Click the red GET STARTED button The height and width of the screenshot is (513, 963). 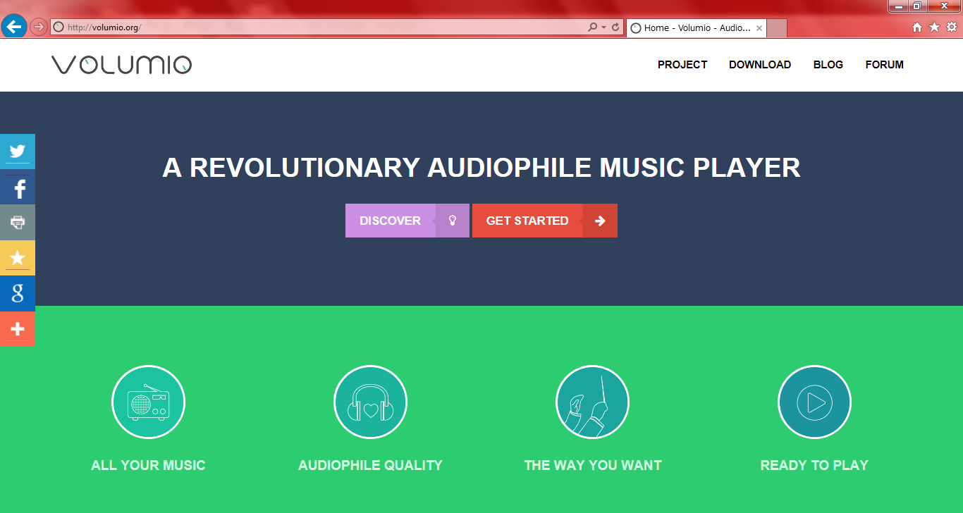[x=545, y=221]
